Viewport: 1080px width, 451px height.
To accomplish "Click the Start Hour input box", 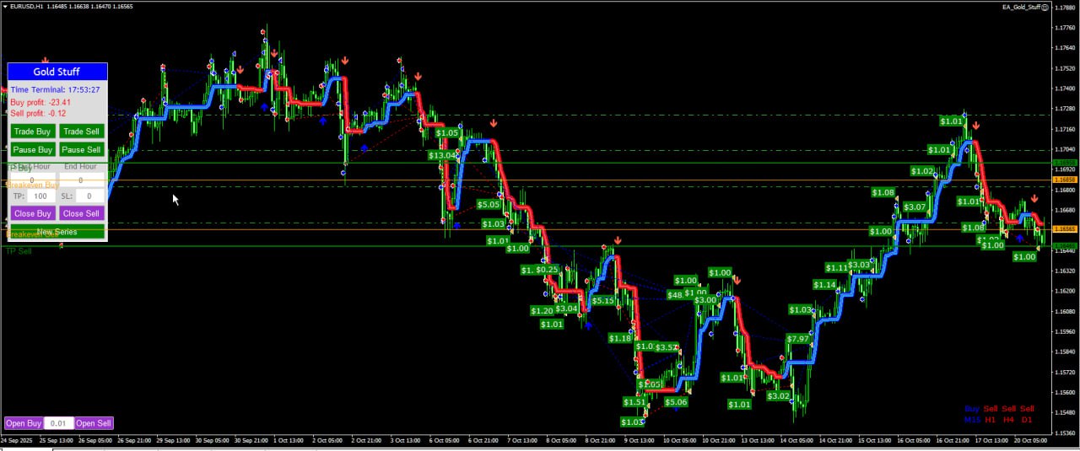I will point(32,180).
